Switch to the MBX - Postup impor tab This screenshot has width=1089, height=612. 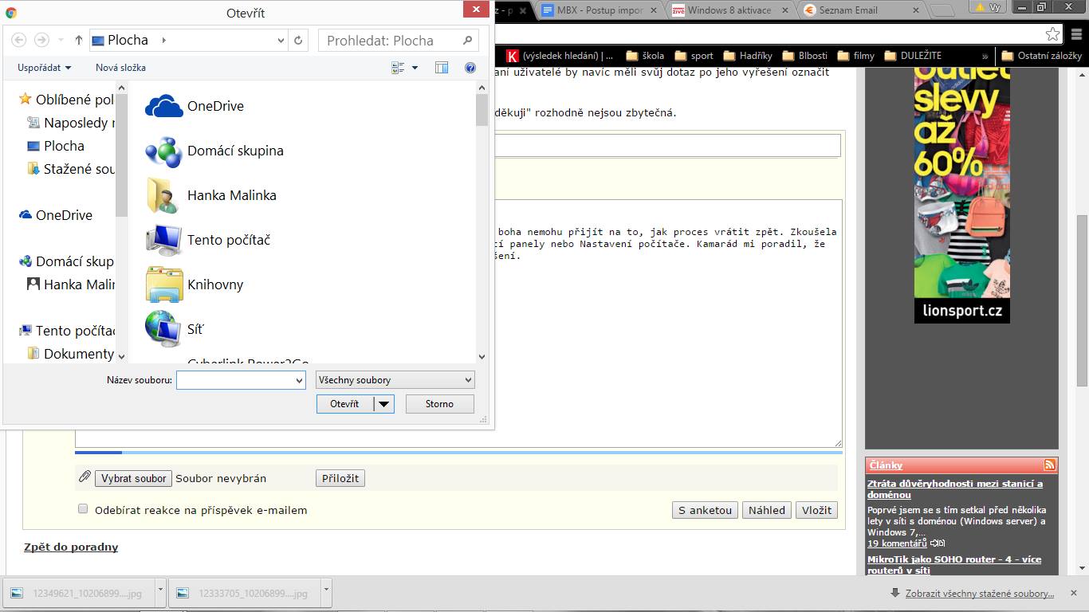(600, 10)
